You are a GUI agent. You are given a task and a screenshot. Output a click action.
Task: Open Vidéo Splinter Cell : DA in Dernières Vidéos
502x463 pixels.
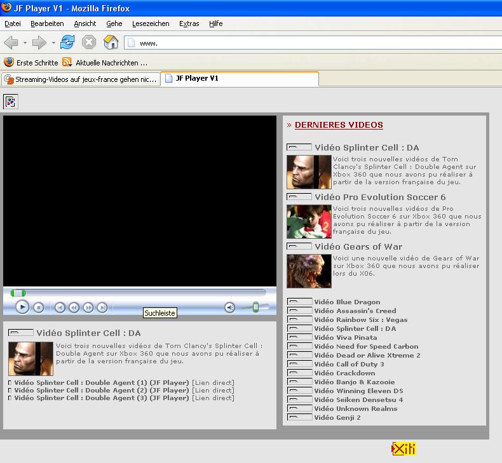tap(367, 147)
